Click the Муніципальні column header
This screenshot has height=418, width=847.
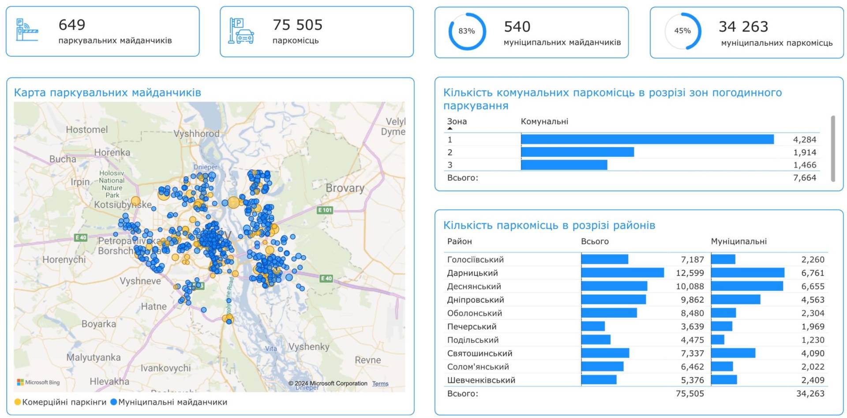pyautogui.click(x=738, y=241)
